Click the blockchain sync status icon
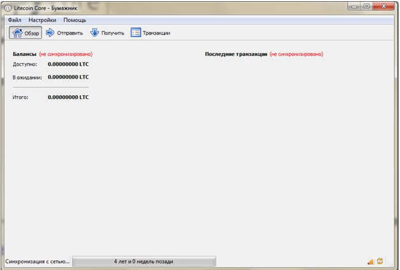The height and width of the screenshot is (270, 400). (x=380, y=261)
